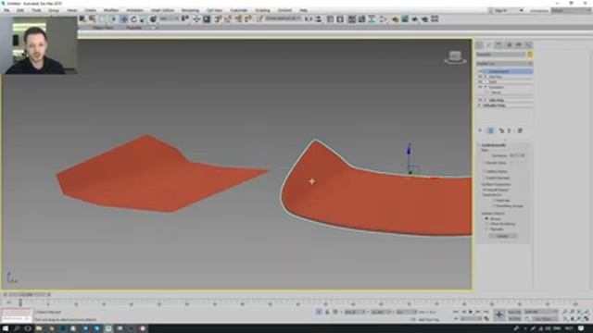Toggle Show End Result icon
593x333 pixels.
click(490, 130)
